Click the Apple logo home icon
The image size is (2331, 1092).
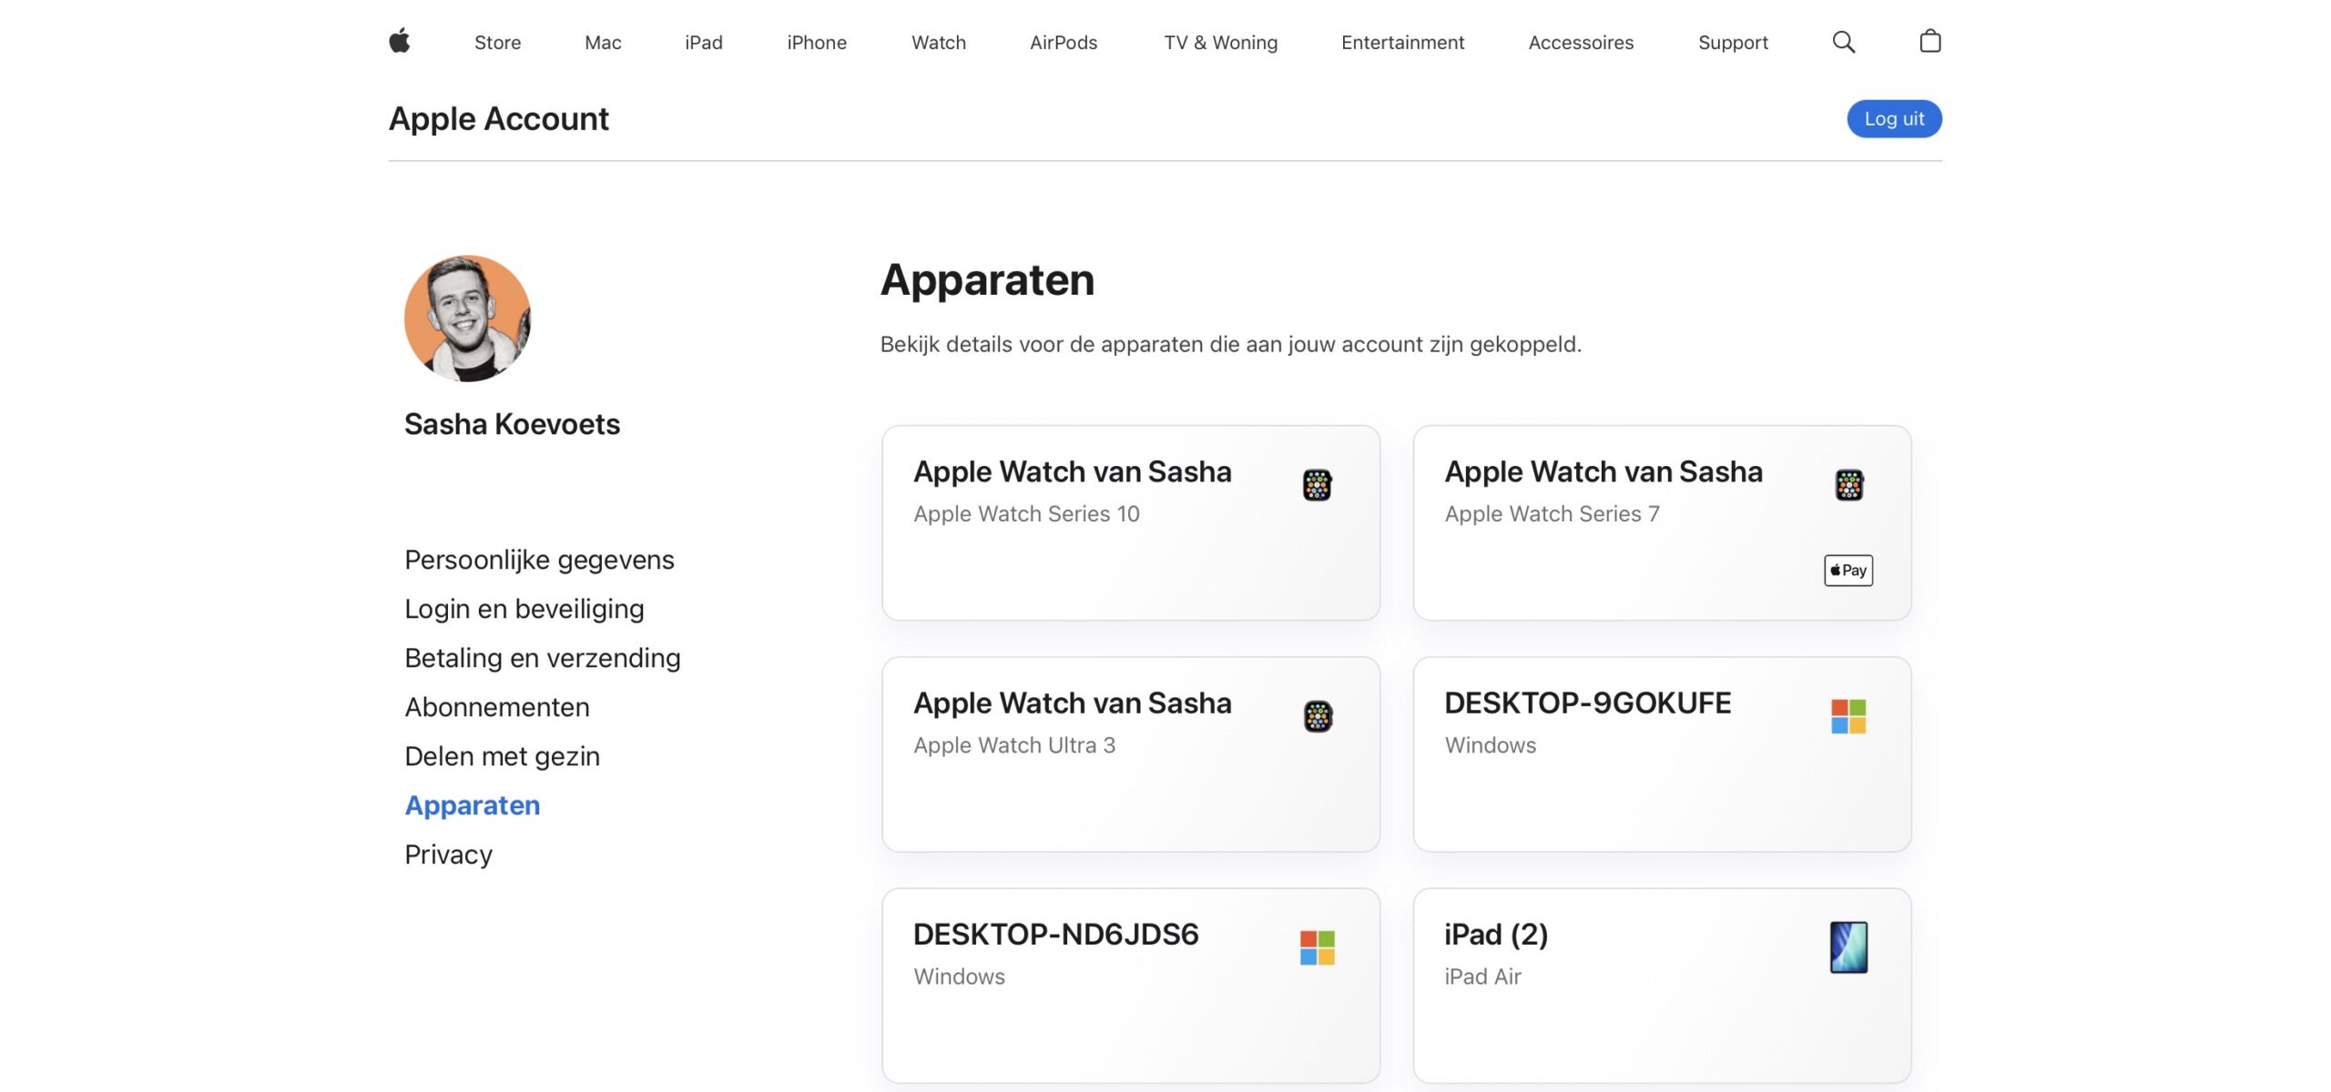(x=399, y=41)
